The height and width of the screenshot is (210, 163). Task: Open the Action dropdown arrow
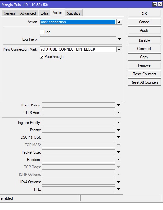[x=119, y=22]
